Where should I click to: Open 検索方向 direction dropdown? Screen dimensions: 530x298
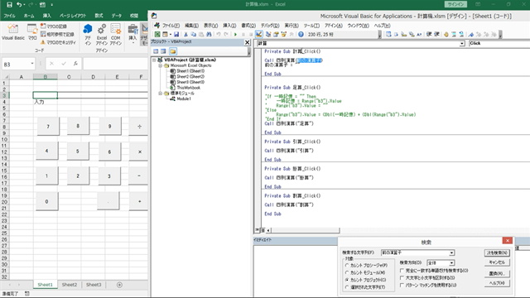coord(451,263)
